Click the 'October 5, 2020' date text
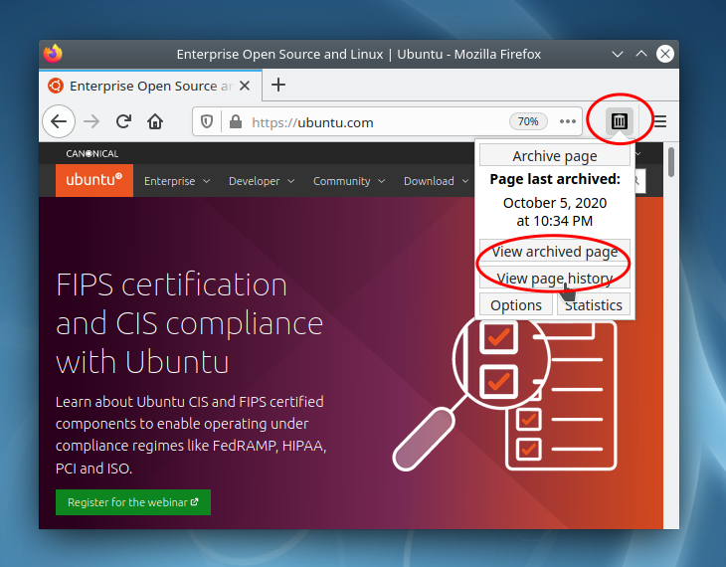The width and height of the screenshot is (726, 567). pos(555,203)
